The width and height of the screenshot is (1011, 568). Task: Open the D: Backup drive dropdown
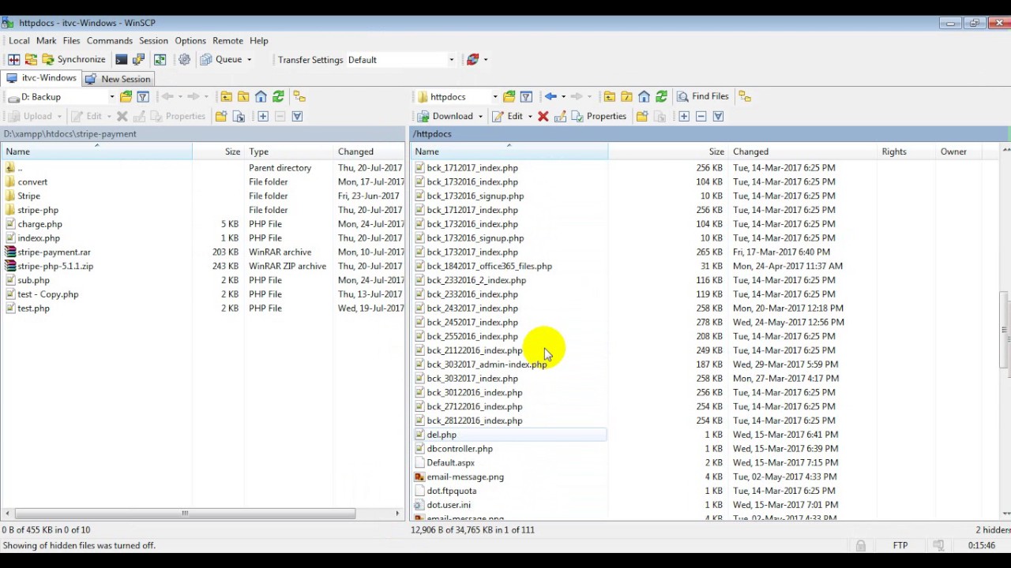(111, 96)
